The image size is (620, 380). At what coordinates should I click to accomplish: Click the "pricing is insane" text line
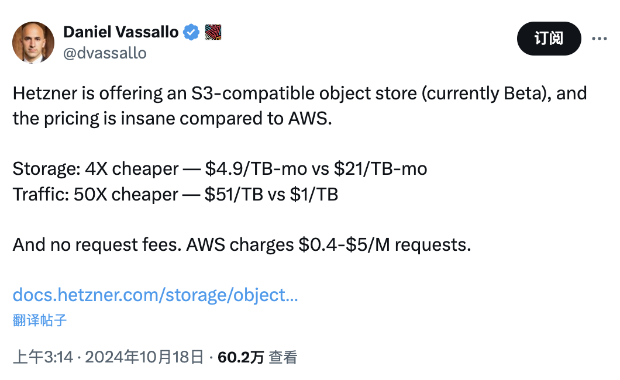tap(172, 119)
